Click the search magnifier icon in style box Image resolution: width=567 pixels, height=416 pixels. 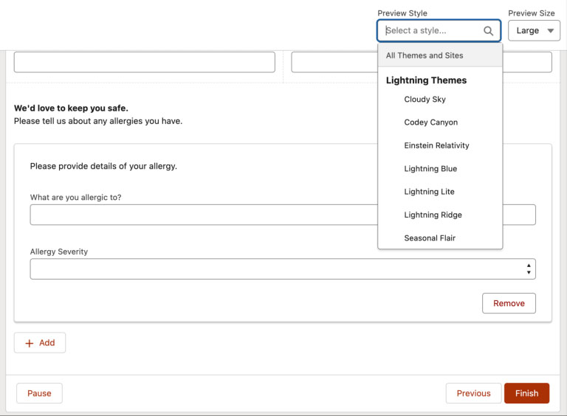click(488, 31)
